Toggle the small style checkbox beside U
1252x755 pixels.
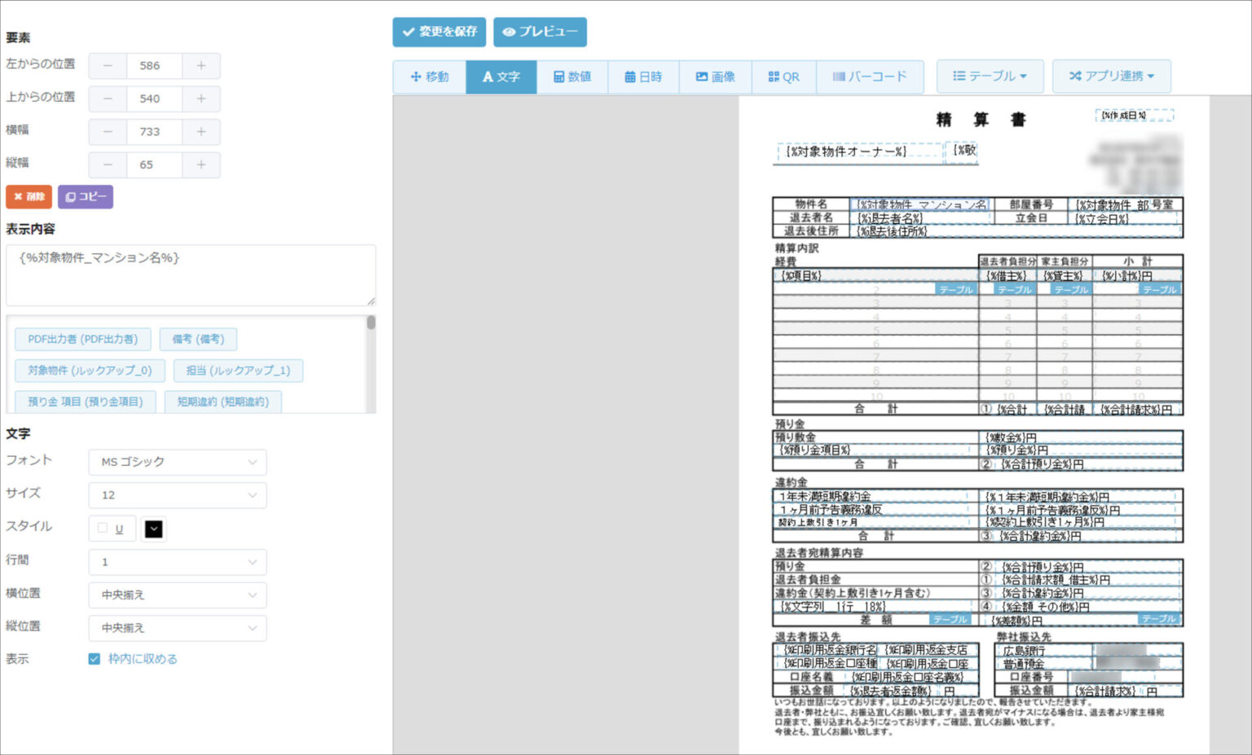tap(102, 528)
